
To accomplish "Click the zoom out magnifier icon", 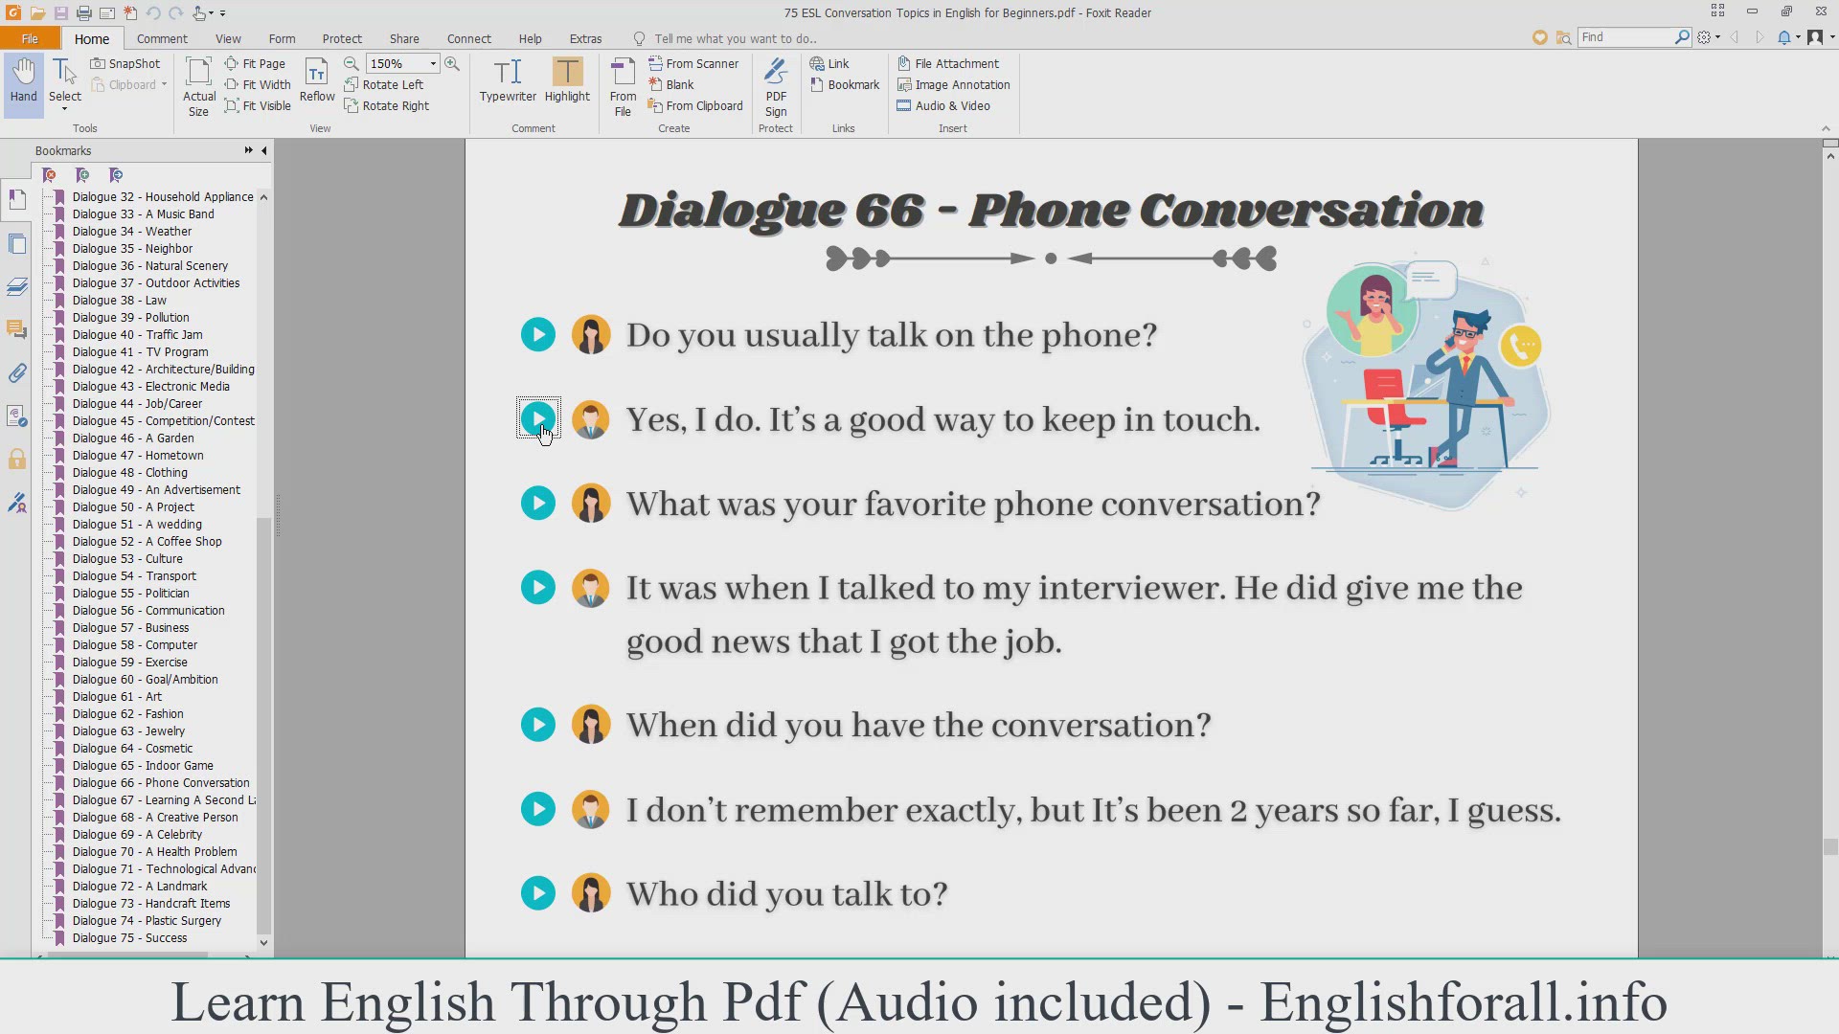I will pyautogui.click(x=352, y=64).
